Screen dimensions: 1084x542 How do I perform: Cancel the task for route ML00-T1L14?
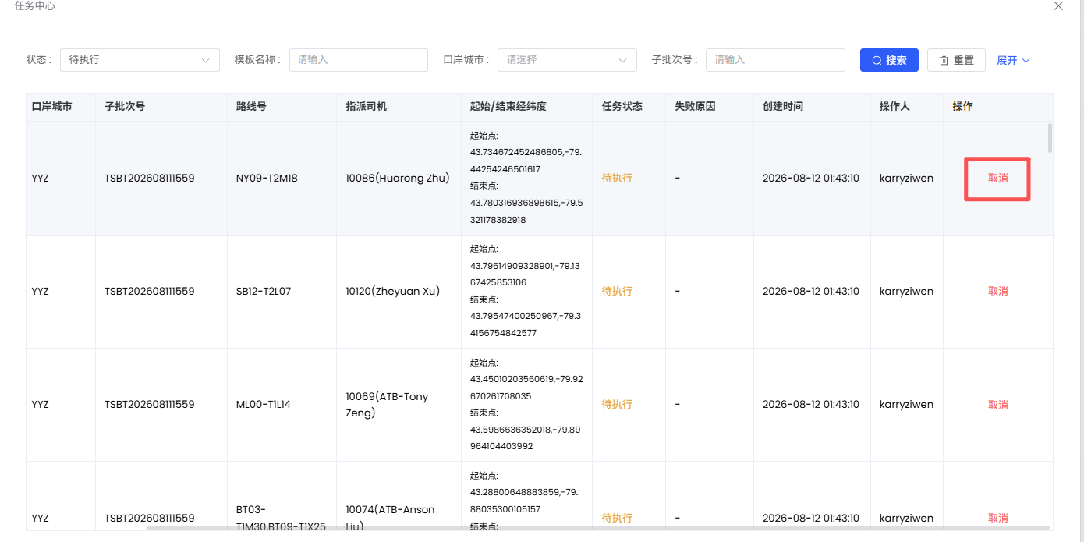(998, 405)
